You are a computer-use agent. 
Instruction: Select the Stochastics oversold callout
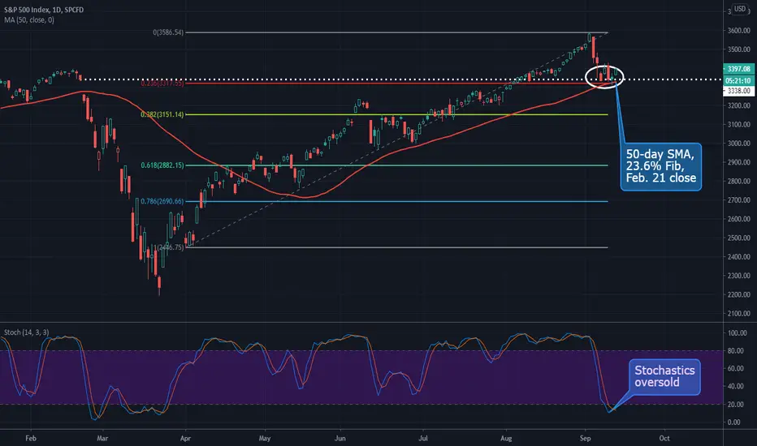[x=664, y=376]
